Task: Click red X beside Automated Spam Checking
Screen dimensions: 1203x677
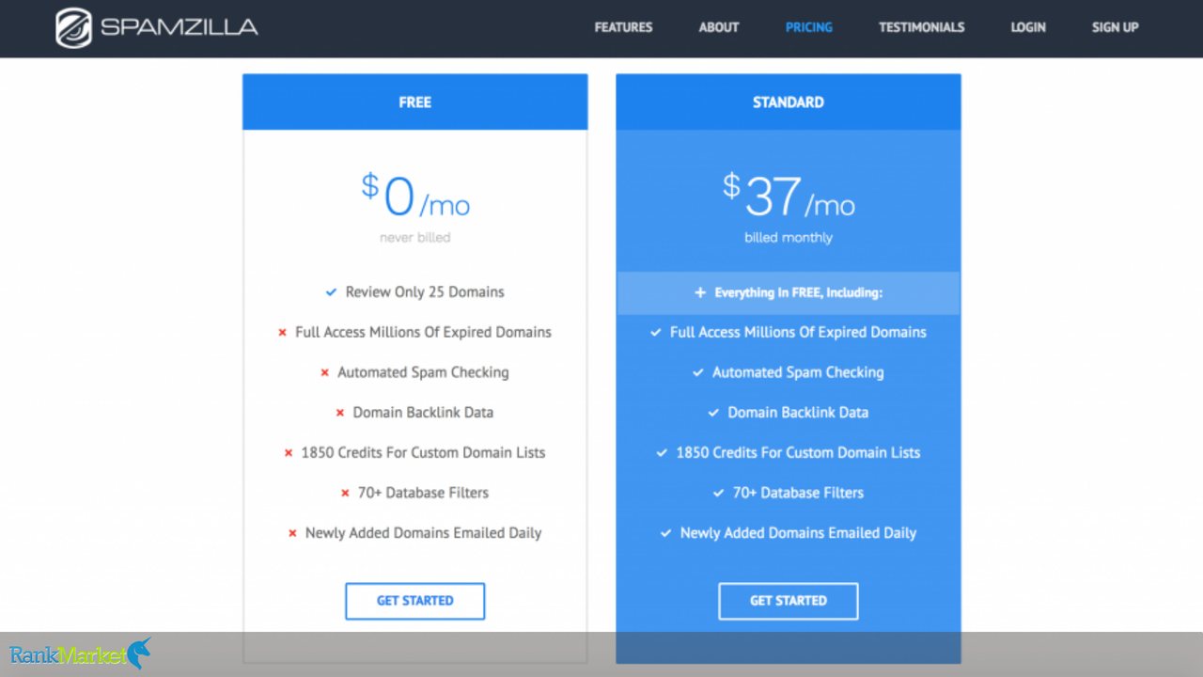Action: [x=324, y=373]
